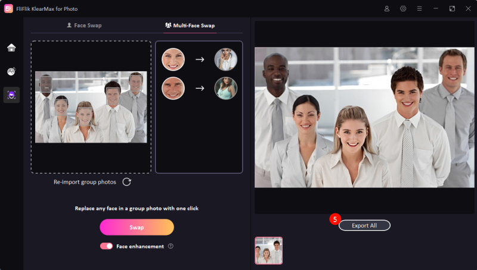This screenshot has height=270, width=477.
Task: Open the settings gear in title bar
Action: click(403, 9)
